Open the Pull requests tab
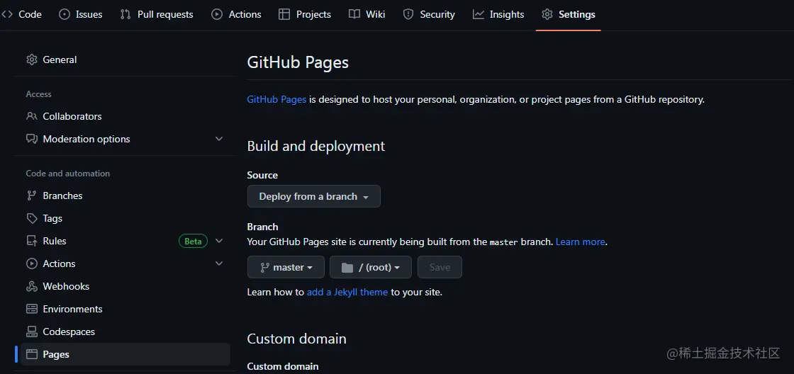Image resolution: width=794 pixels, height=374 pixels. point(157,14)
